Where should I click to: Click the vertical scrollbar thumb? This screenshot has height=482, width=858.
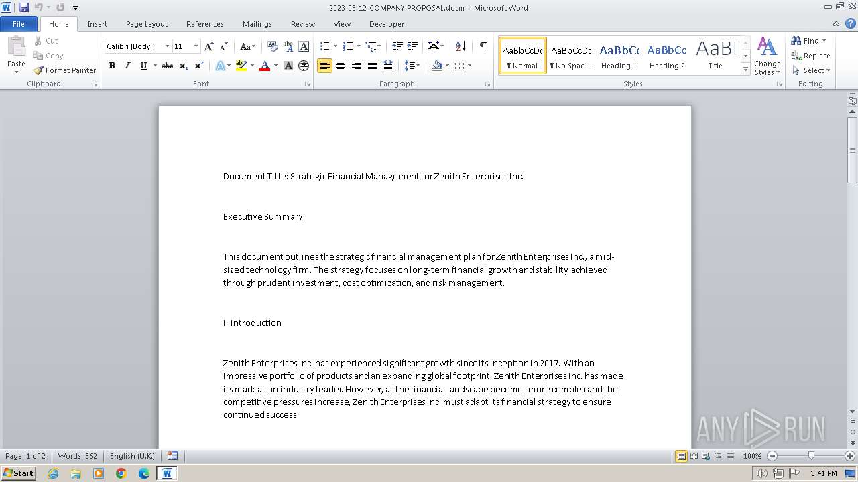point(852,150)
